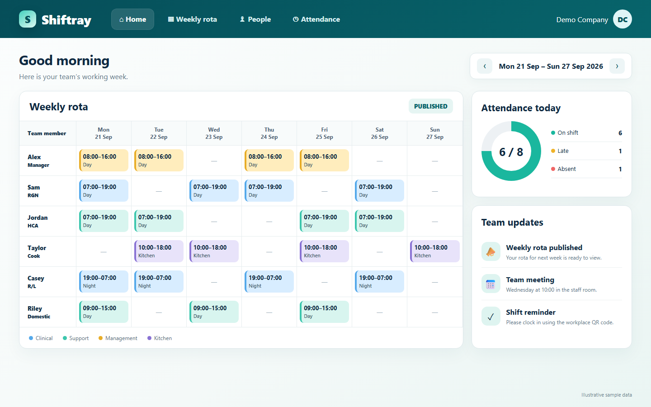Image resolution: width=651 pixels, height=407 pixels.
Task: Open the Weekly rota published update
Action: point(552,252)
